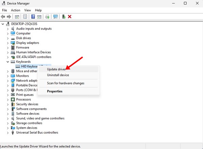This screenshot has height=149, width=203.
Task: Select the Software components row
Action: (31, 109)
